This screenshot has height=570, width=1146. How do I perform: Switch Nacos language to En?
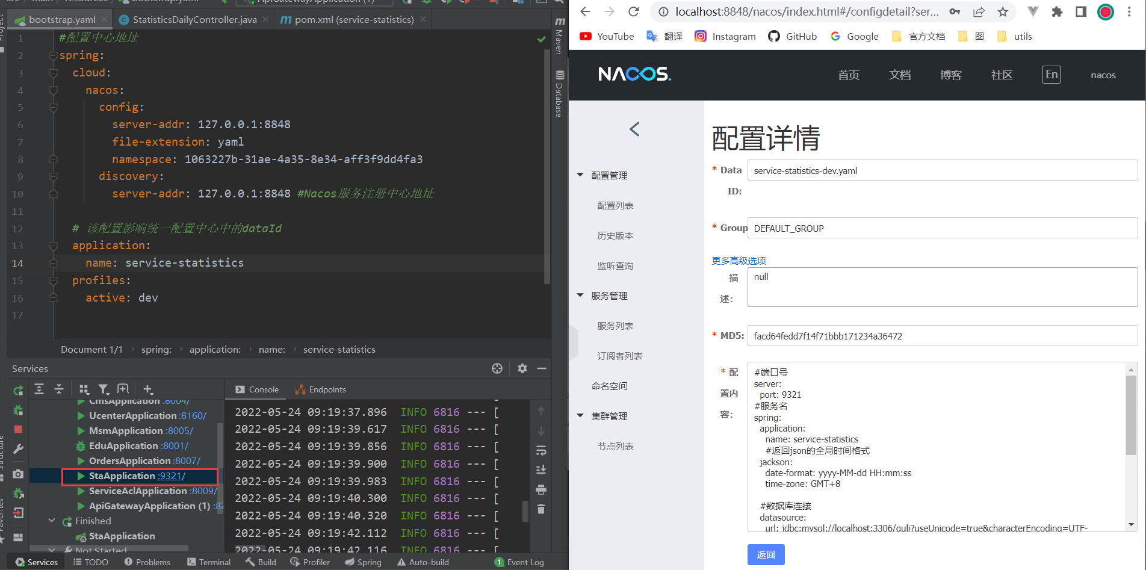point(1052,75)
